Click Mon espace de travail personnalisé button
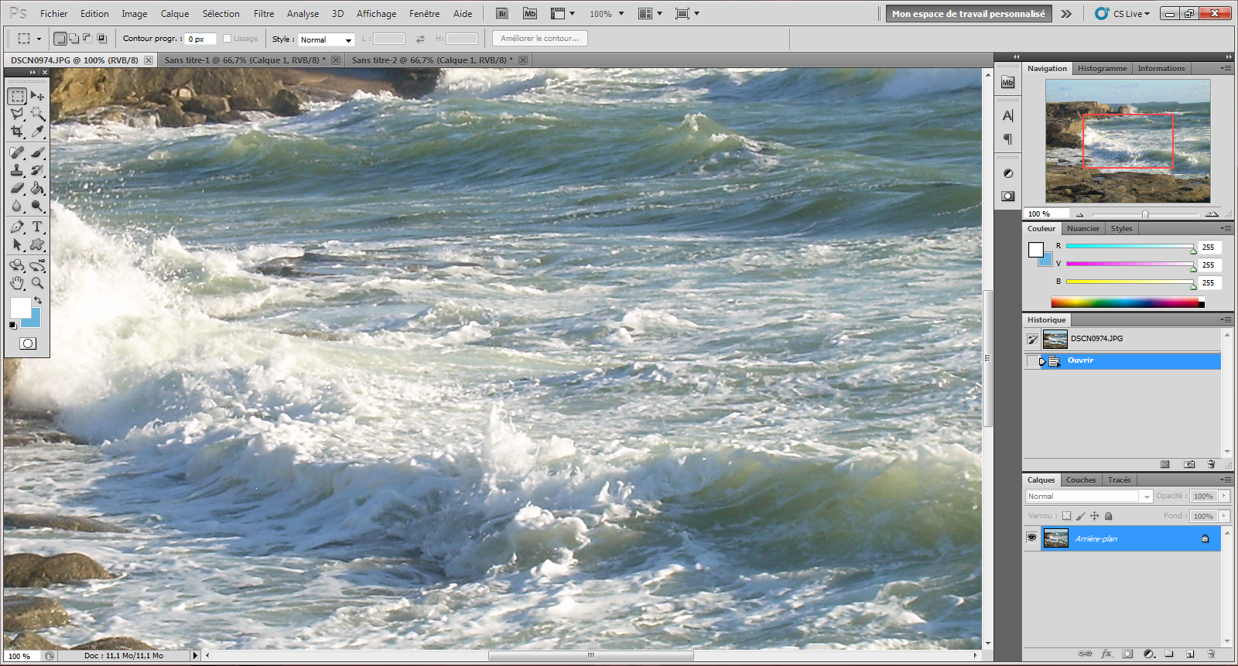Viewport: 1238px width, 666px height. tap(968, 14)
